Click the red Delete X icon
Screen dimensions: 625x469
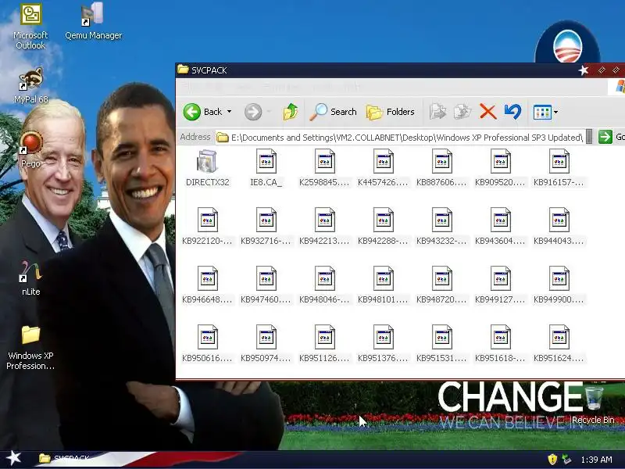coord(487,112)
